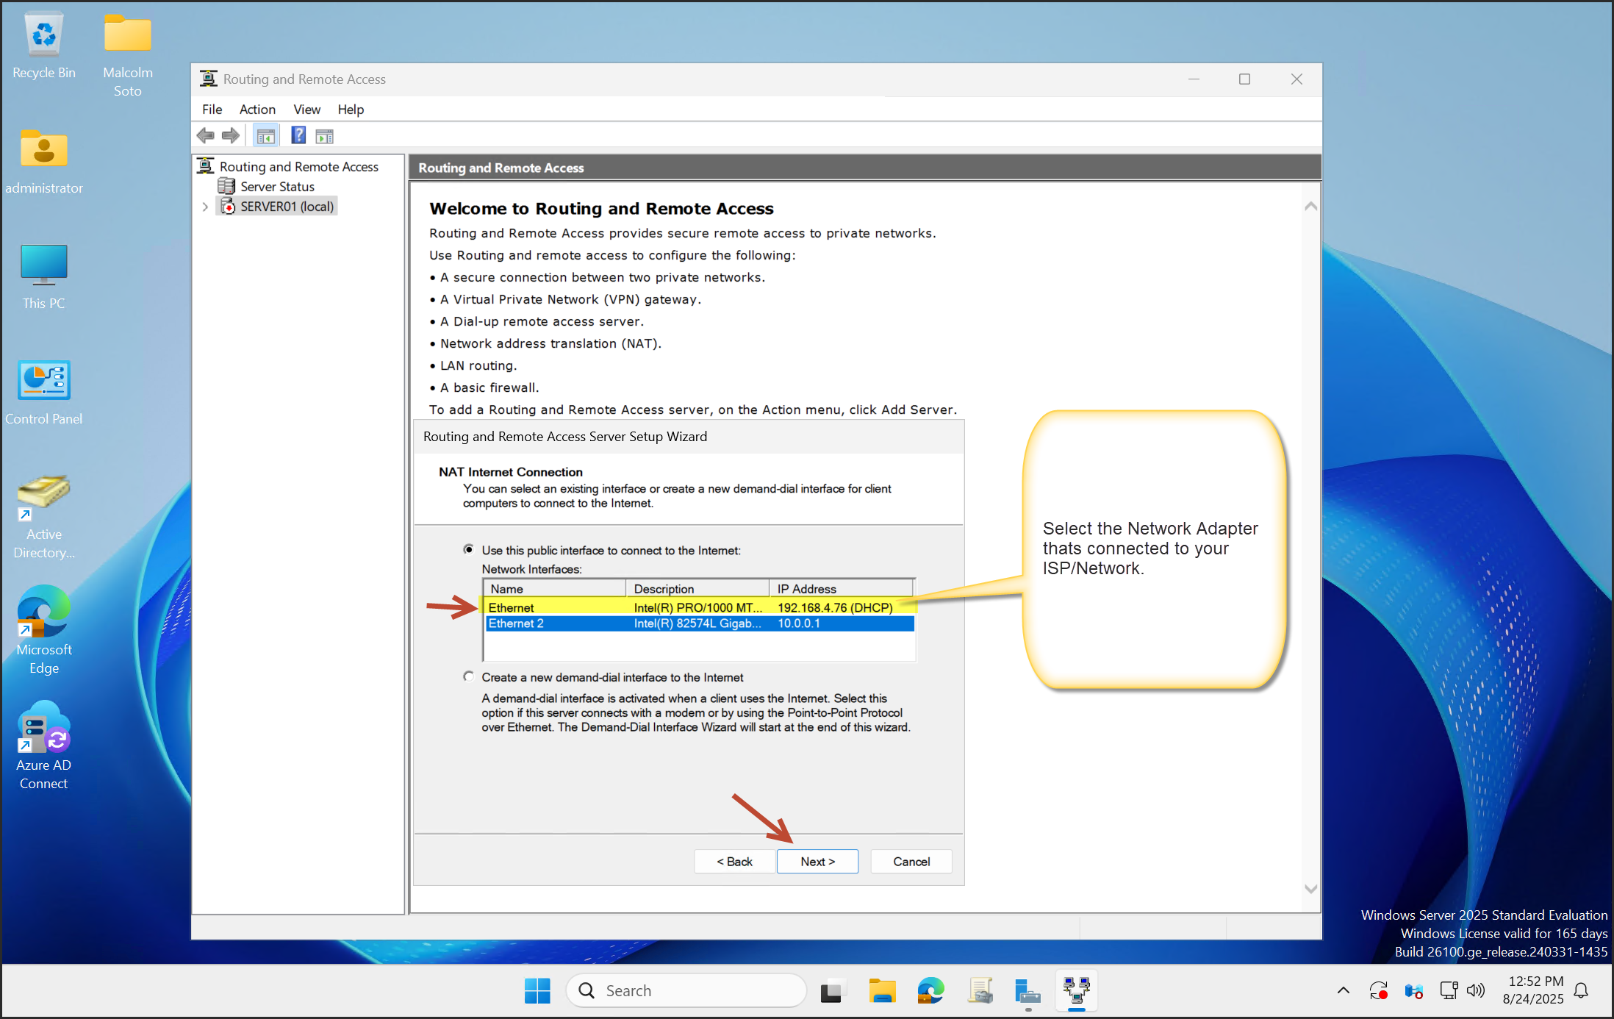Select Server Status in the tree
Viewport: 1614px width, 1019px height.
coord(277,187)
